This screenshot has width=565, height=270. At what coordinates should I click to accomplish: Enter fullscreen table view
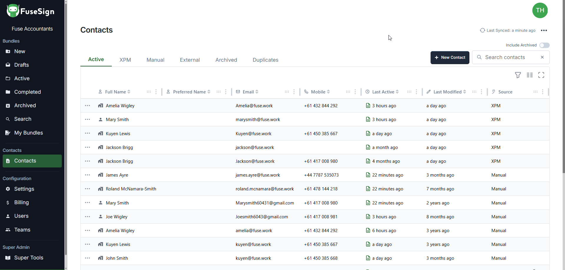(541, 75)
